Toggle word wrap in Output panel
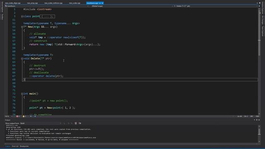265x149 pixels. coord(80,123)
